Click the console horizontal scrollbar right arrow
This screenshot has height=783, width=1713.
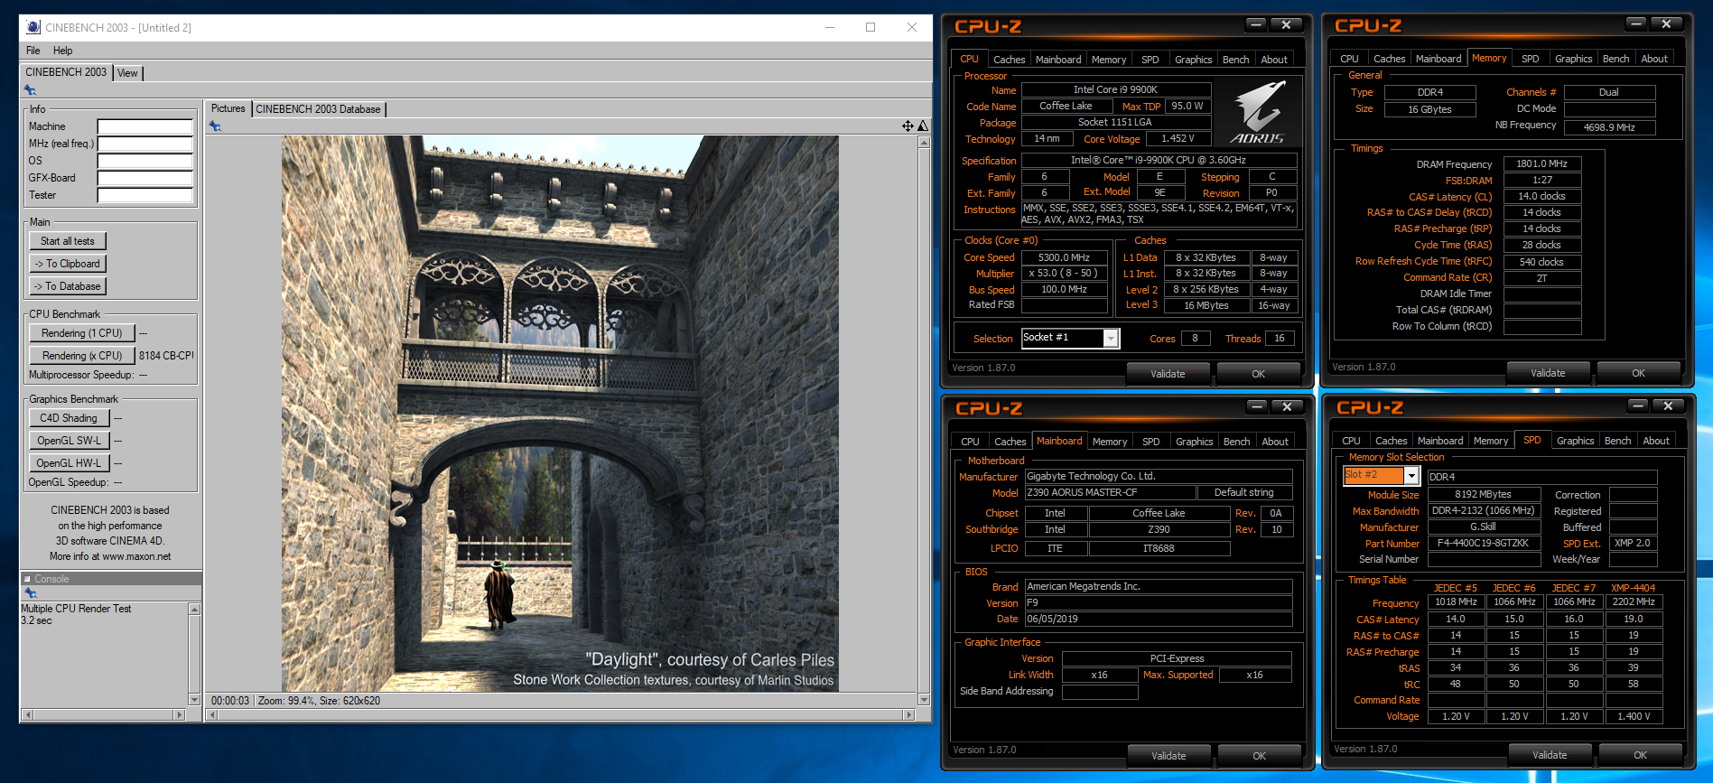coord(180,714)
